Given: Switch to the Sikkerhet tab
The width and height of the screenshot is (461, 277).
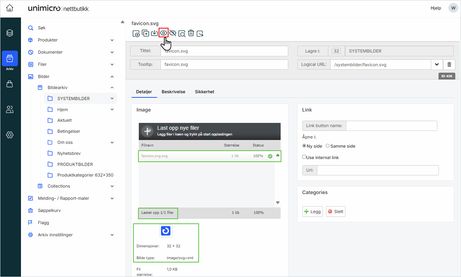Looking at the screenshot, I should [x=204, y=92].
